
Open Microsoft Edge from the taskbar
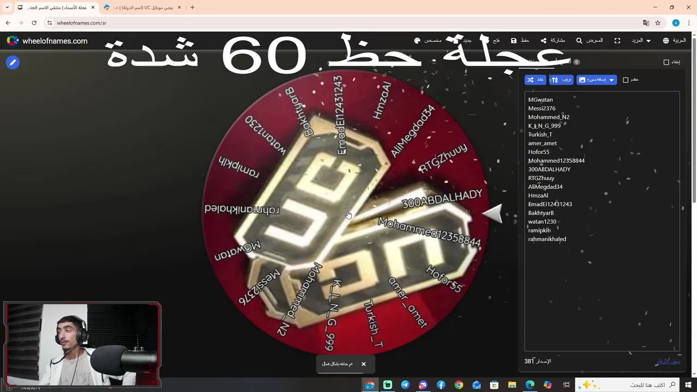point(530,385)
